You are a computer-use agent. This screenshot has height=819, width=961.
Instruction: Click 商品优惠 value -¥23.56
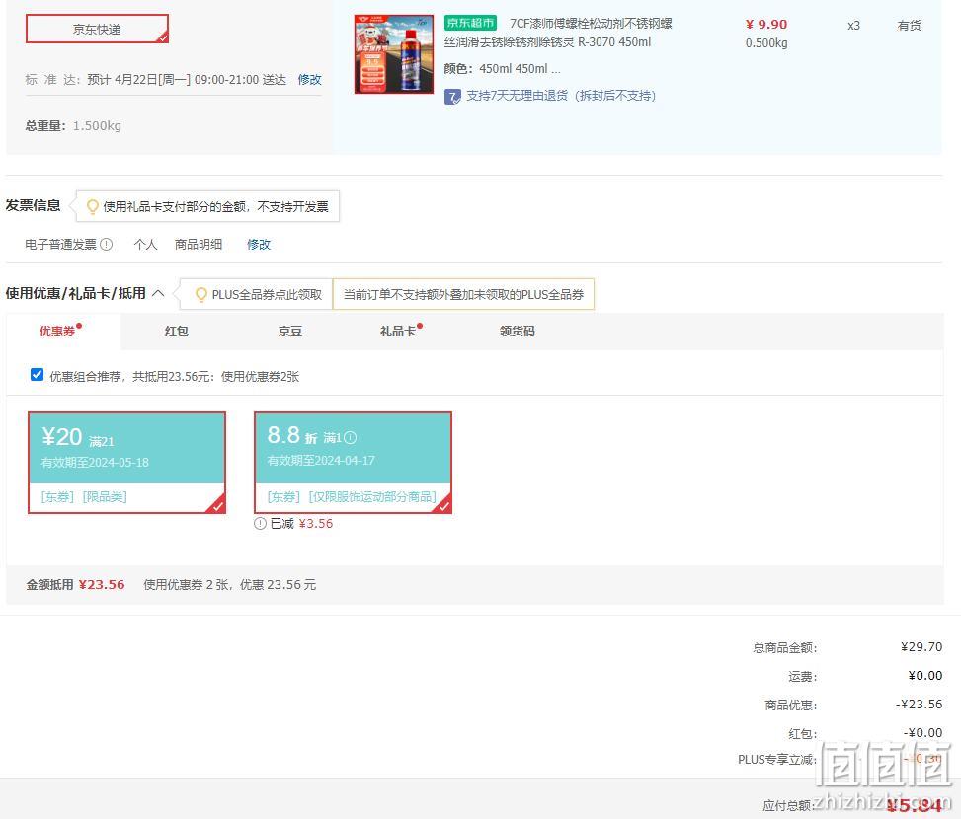click(919, 704)
